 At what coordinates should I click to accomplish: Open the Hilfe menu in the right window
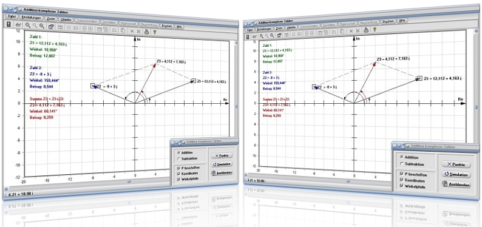coord(402,21)
